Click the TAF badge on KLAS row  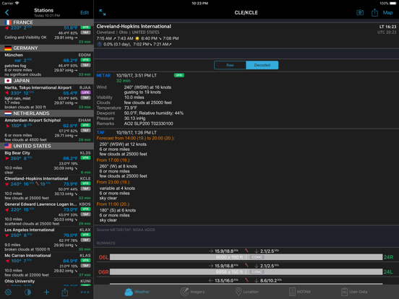pyautogui.click(x=85, y=266)
